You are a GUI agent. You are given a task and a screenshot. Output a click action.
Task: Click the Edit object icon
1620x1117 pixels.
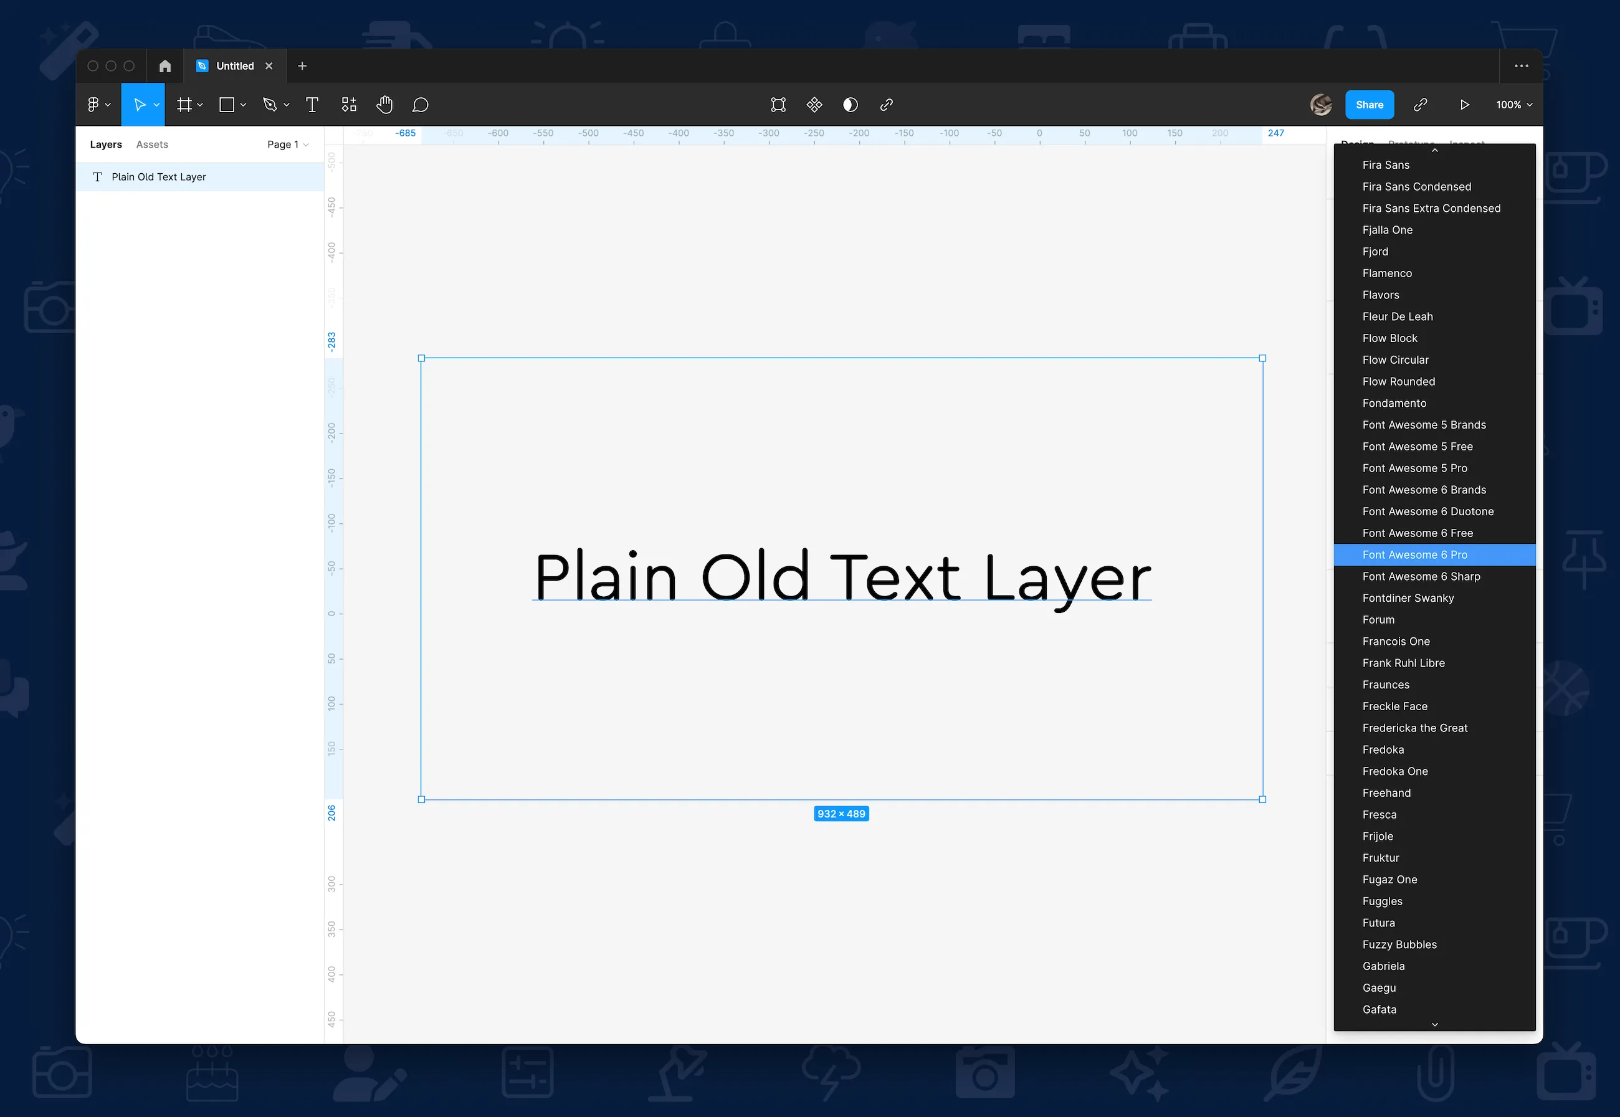[x=778, y=104]
